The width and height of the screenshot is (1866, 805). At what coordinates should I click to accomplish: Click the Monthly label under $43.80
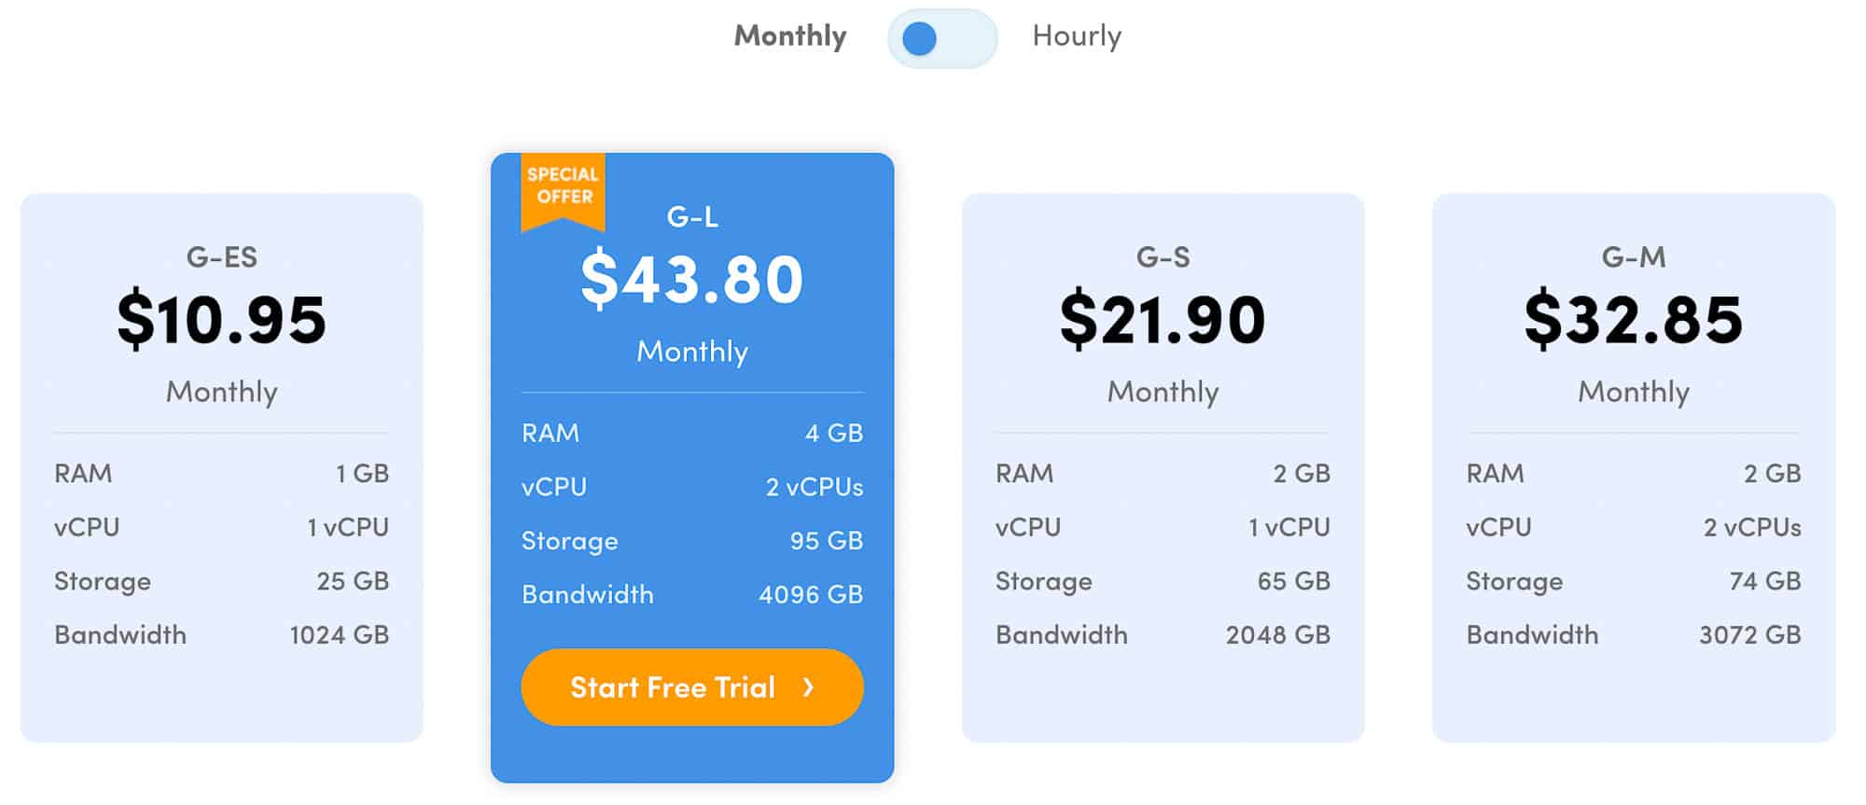point(691,352)
